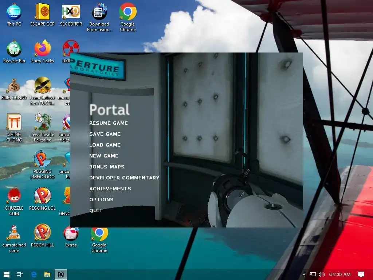Open the traffic cone with Santa hat icon
Screen dimensions: 373x280
click(x=14, y=238)
